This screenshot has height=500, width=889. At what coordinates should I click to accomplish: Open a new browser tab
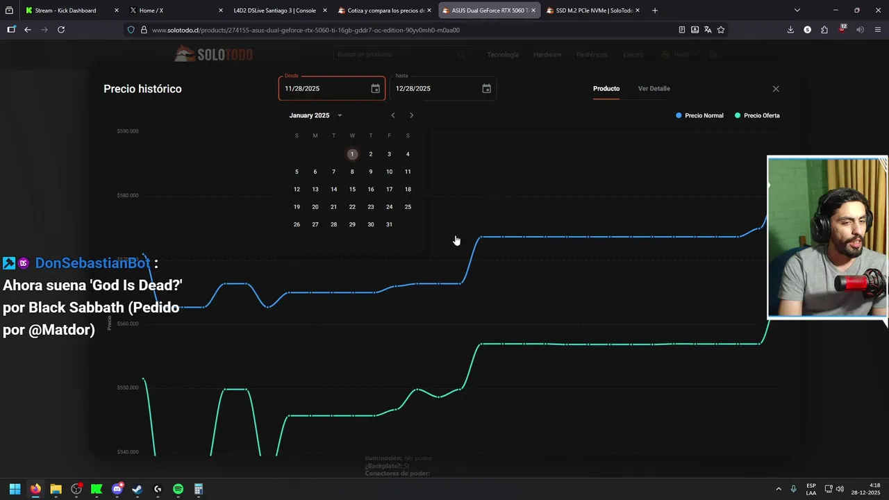coord(655,10)
